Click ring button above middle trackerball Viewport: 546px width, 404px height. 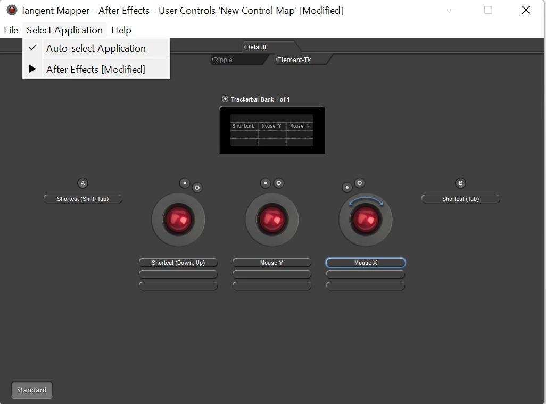click(x=278, y=183)
